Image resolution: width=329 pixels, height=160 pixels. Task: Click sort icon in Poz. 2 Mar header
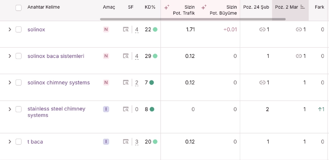pyautogui.click(x=303, y=7)
